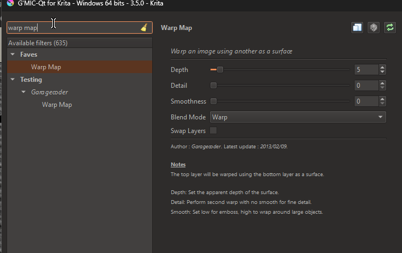Collapse the Faves filter group
The image size is (402, 253).
(x=13, y=55)
